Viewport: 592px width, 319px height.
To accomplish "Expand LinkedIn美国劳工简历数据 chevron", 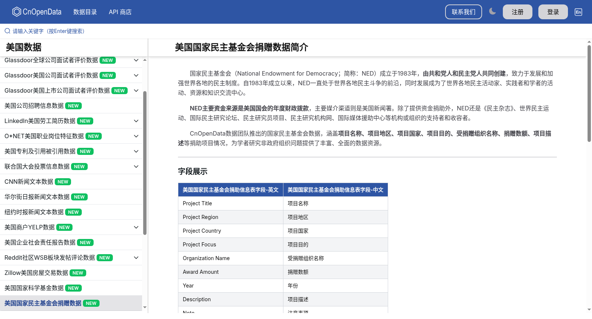I will pyautogui.click(x=136, y=121).
